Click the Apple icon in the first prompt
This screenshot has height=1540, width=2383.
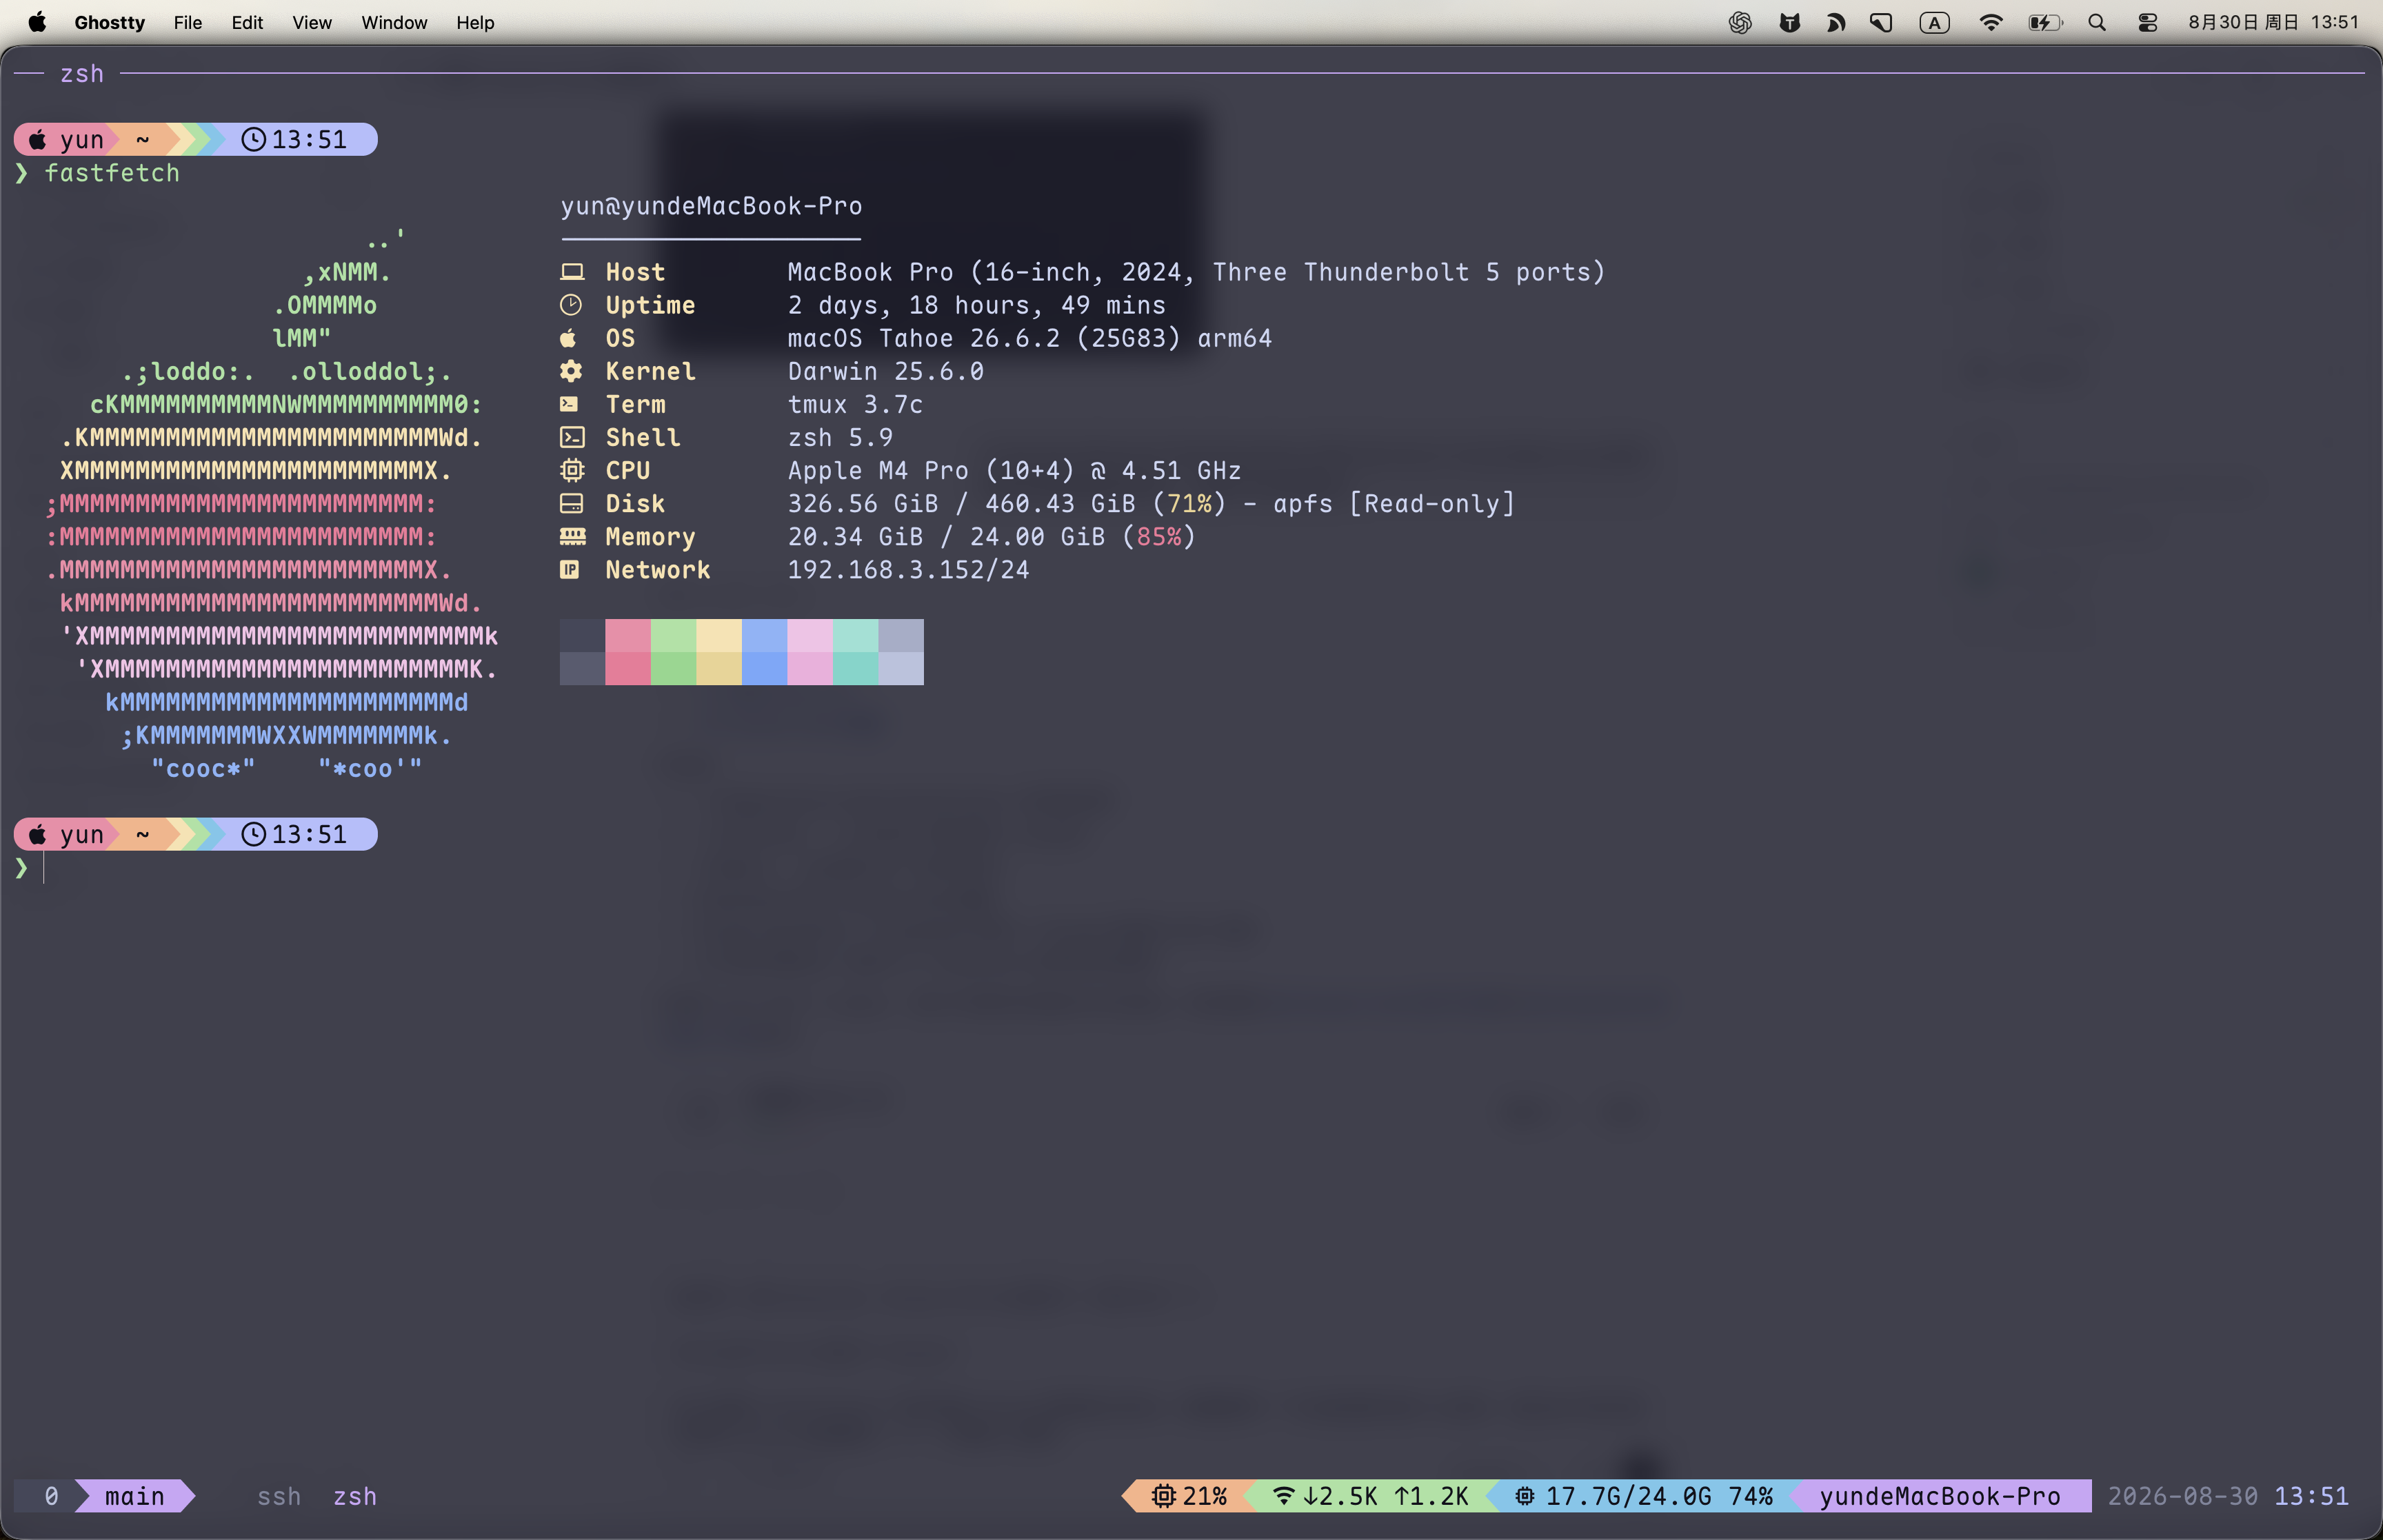pyautogui.click(x=37, y=139)
